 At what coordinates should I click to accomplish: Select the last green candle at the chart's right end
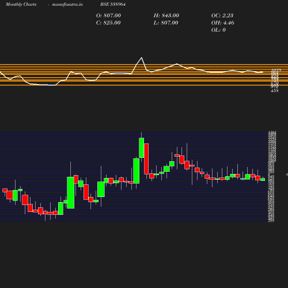click(263, 180)
